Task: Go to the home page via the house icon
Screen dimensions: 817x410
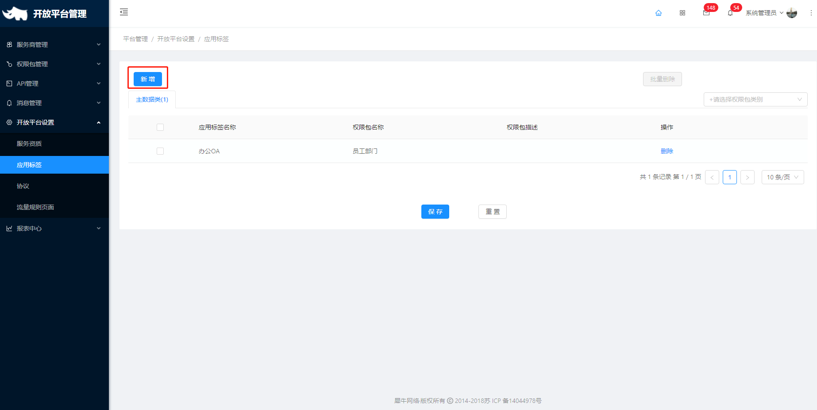Action: point(659,13)
